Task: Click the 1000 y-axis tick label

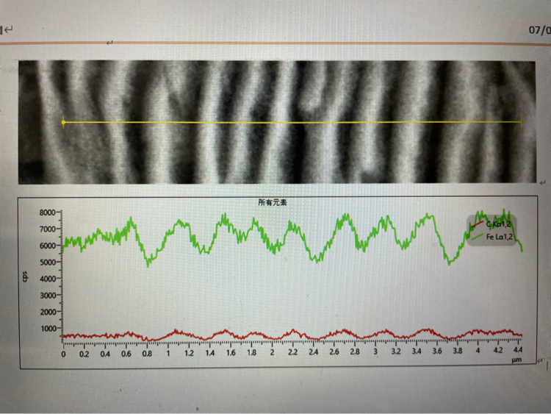Action: tap(48, 329)
